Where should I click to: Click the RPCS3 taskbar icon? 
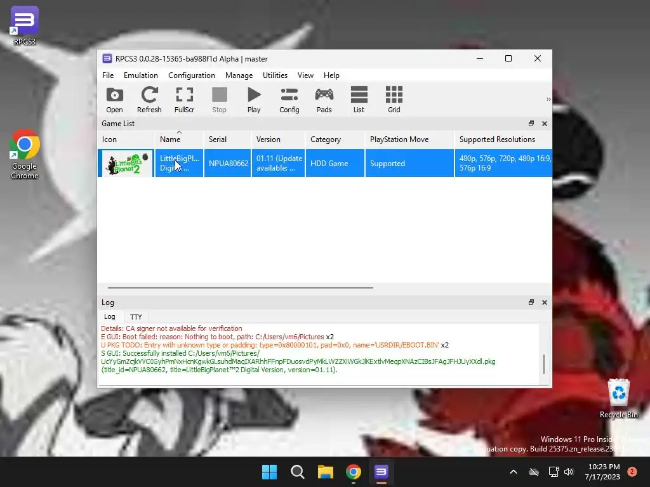point(381,472)
